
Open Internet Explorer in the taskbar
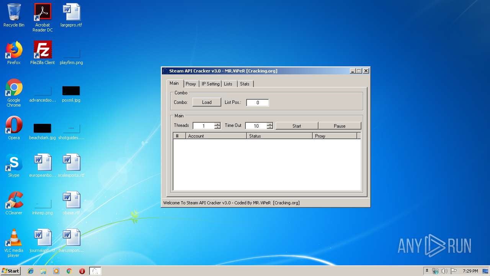31,271
